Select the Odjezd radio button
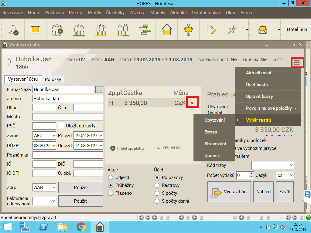This screenshot has height=233, width=311. point(111,177)
